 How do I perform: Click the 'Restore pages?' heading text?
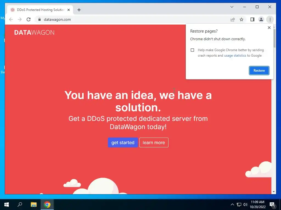tap(204, 31)
